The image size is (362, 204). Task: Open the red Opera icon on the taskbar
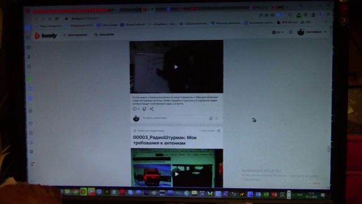coord(83,192)
